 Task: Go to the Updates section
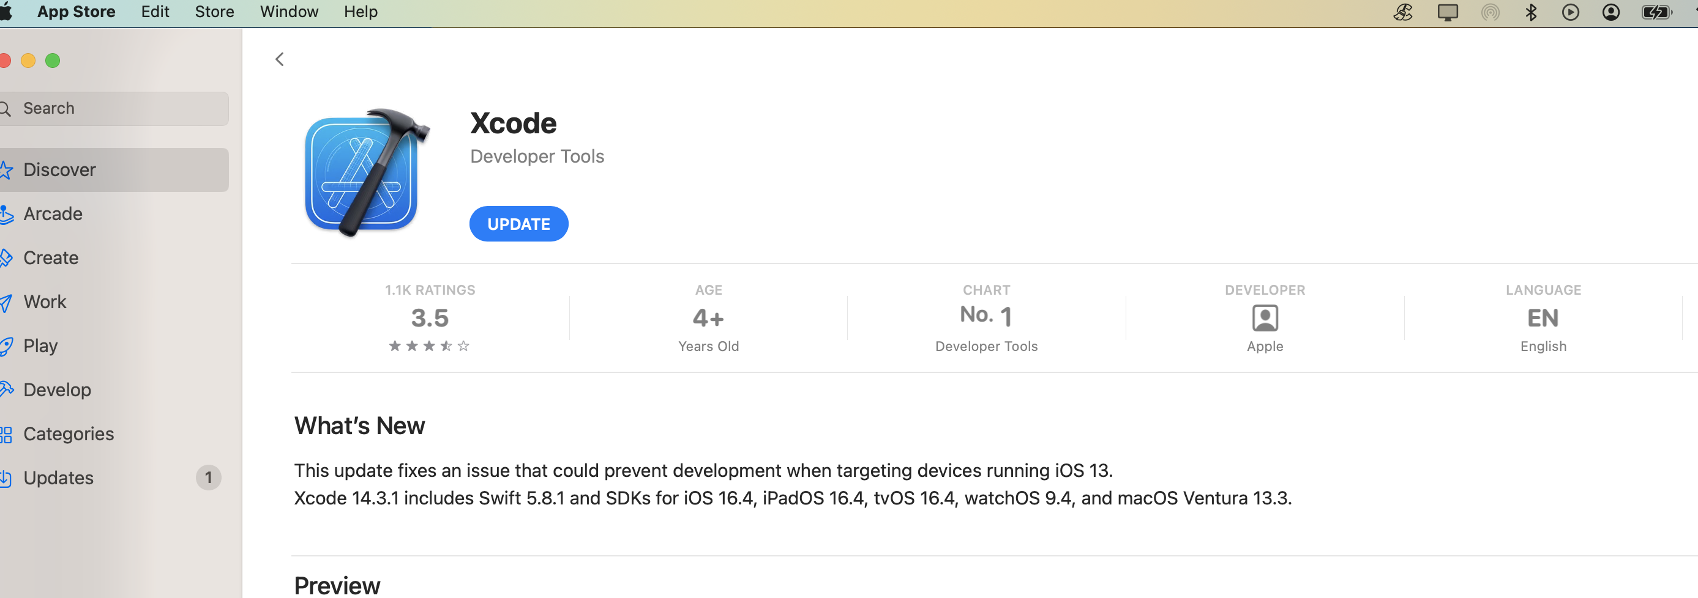tap(113, 478)
